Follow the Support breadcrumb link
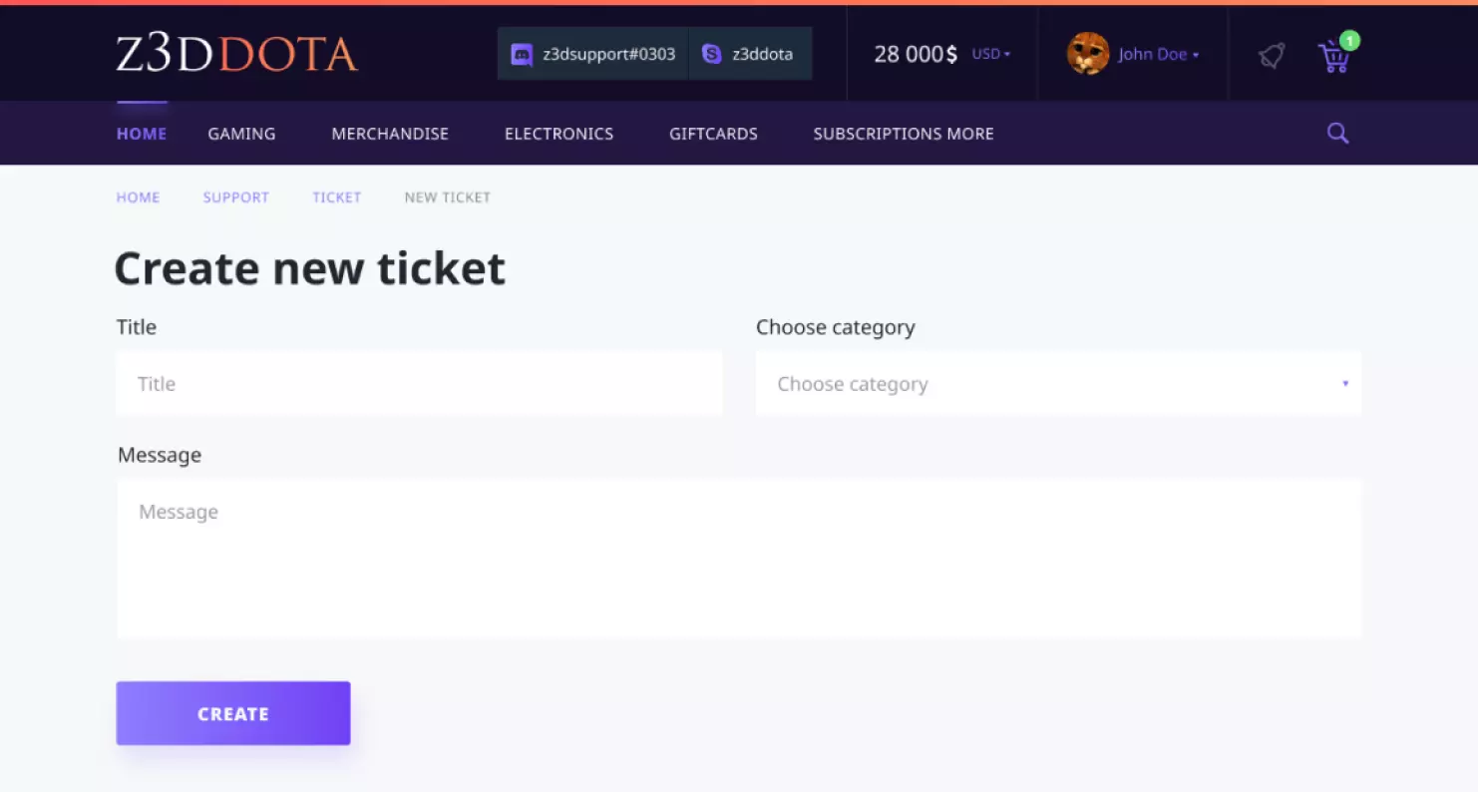 236,198
